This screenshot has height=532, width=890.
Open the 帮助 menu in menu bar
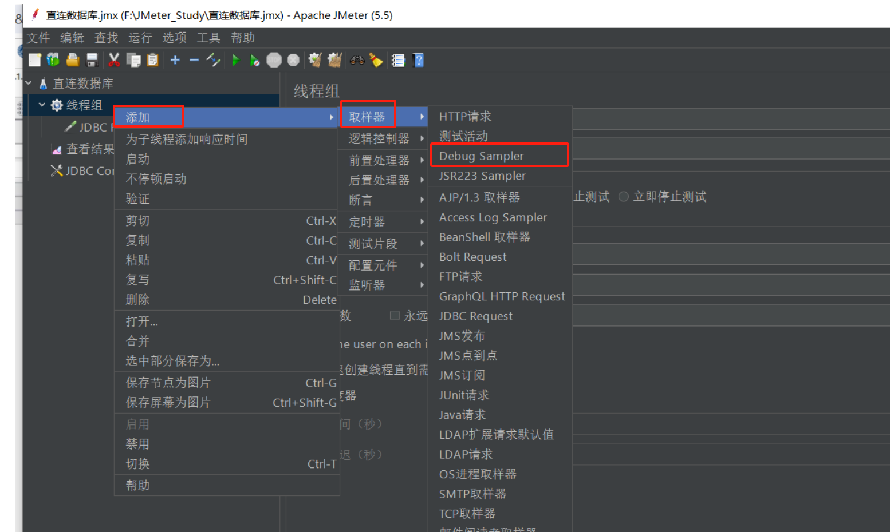pyautogui.click(x=243, y=38)
